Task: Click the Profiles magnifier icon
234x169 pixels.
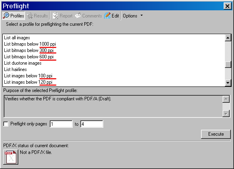Action: click(x=6, y=15)
